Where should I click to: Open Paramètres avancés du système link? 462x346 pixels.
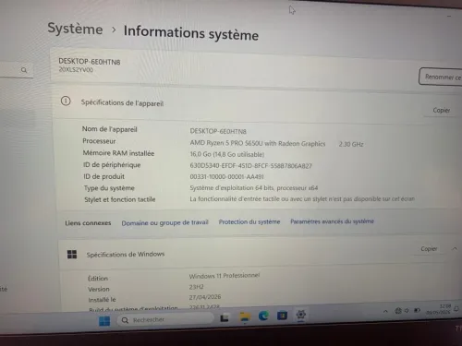332,221
